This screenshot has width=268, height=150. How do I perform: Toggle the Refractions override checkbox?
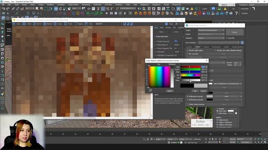pos(188,100)
